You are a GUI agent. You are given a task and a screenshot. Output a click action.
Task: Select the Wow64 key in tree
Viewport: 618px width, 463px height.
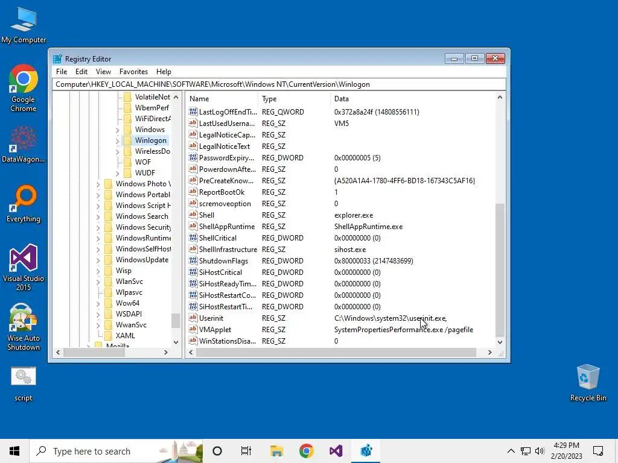[x=127, y=303]
